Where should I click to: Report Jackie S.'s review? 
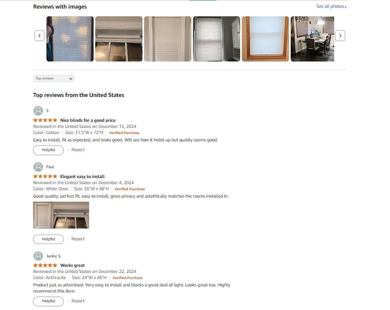tap(78, 301)
